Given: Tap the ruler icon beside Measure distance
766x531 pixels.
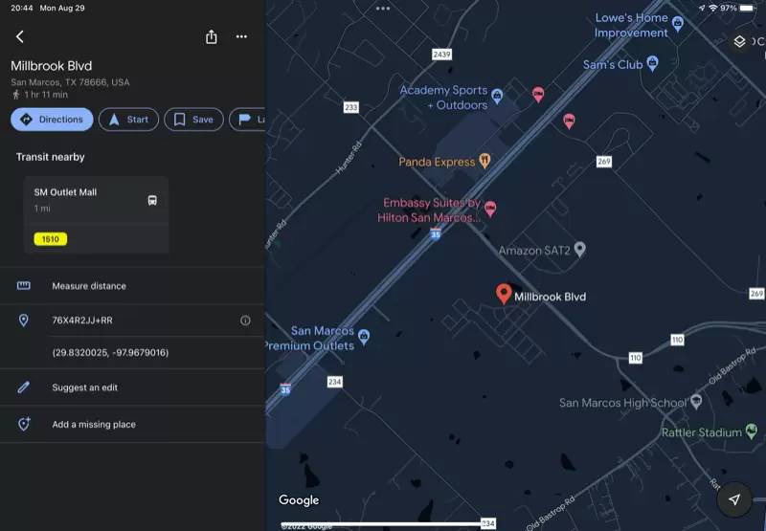Looking at the screenshot, I should pyautogui.click(x=23, y=285).
